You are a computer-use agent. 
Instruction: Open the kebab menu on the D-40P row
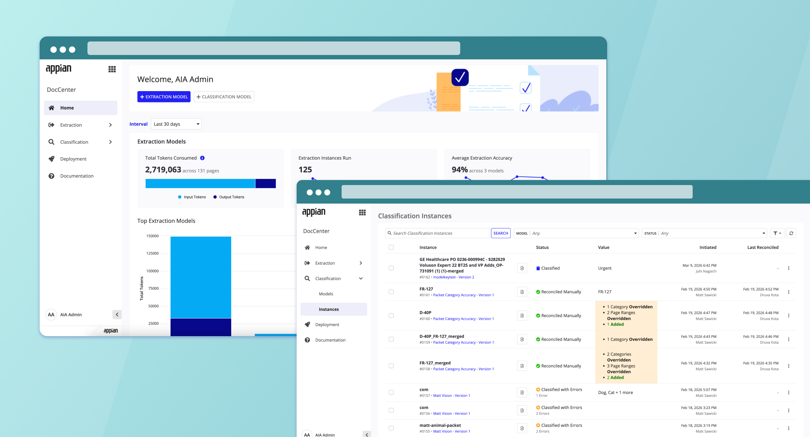pyautogui.click(x=789, y=315)
